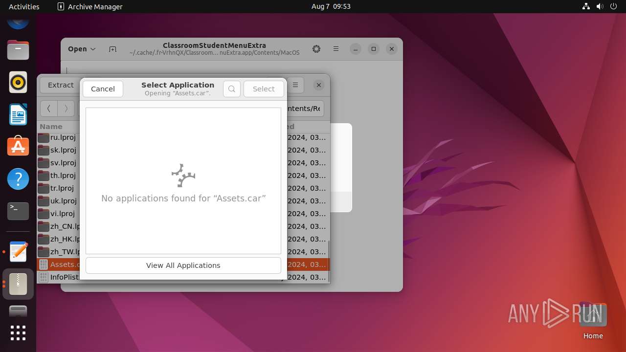
Task: Click new tab icon in ClassroomStudentMenuExtra window
Action: [113, 49]
